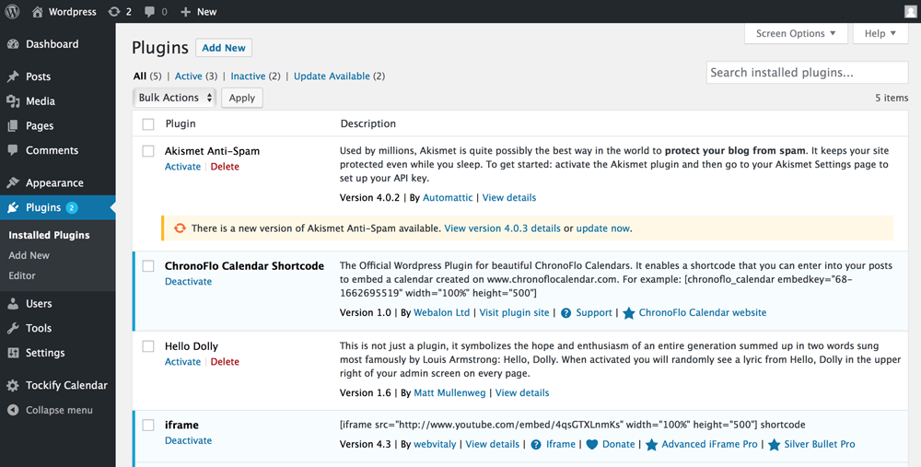The image size is (921, 467).
Task: Deactivate ChronoFlo Calendar Shortcode
Action: click(x=189, y=282)
